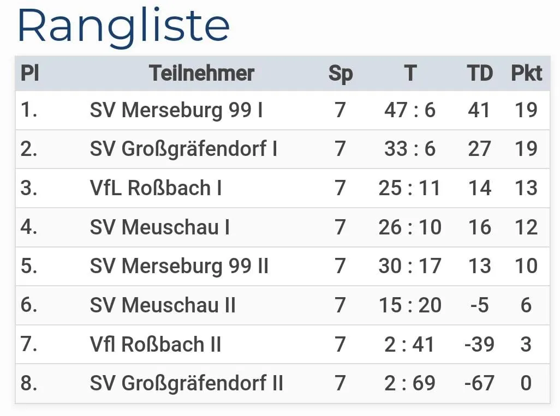Click the Teilnehmer column header
The height and width of the screenshot is (416, 560).
[202, 73]
